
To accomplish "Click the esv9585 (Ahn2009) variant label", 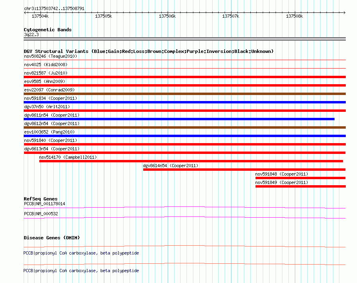I will point(45,81).
